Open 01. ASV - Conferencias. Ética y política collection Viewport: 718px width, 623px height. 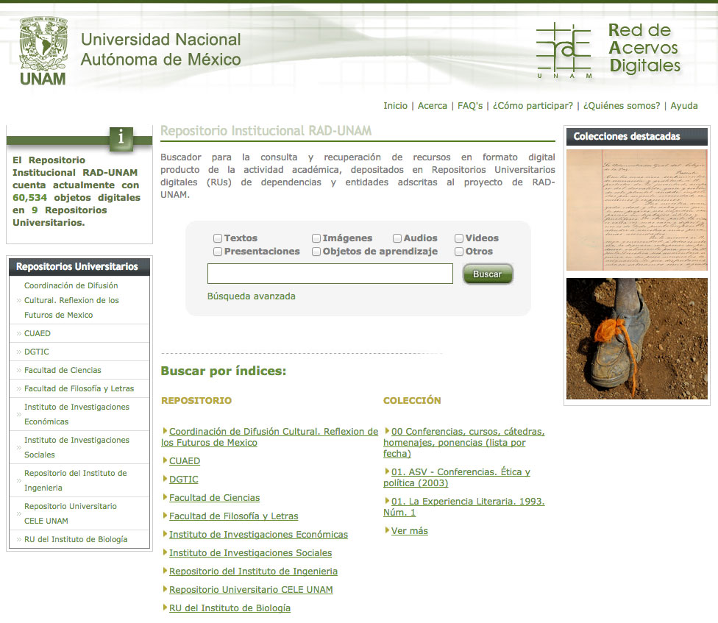coord(457,477)
